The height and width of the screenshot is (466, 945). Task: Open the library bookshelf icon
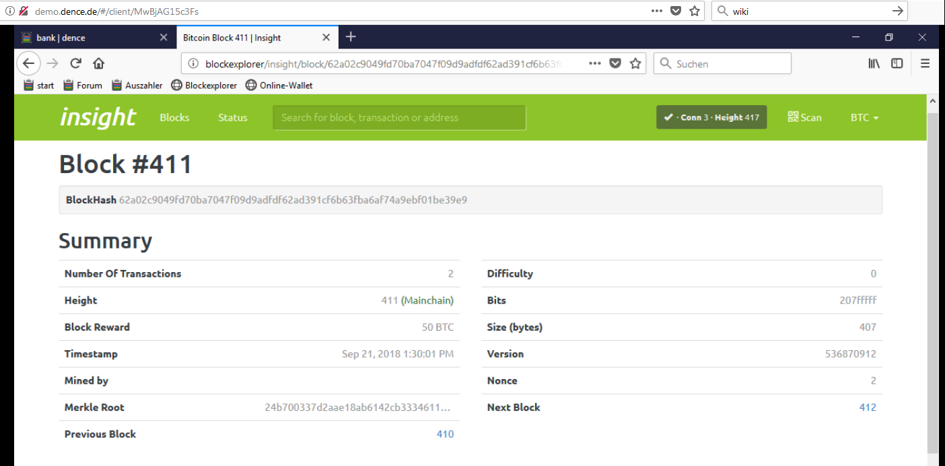click(874, 63)
